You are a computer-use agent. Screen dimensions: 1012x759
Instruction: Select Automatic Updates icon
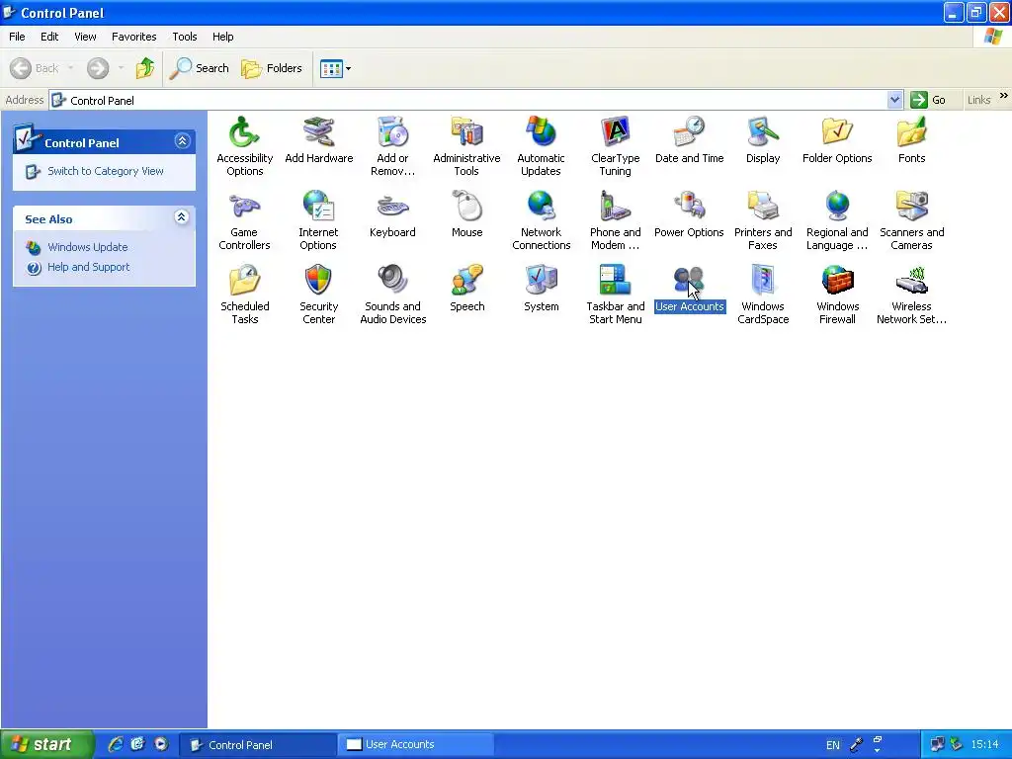coord(541,146)
